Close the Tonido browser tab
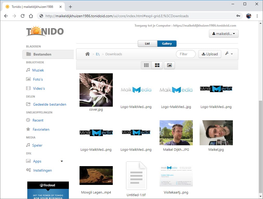The image size is (263, 199). (x=61, y=7)
